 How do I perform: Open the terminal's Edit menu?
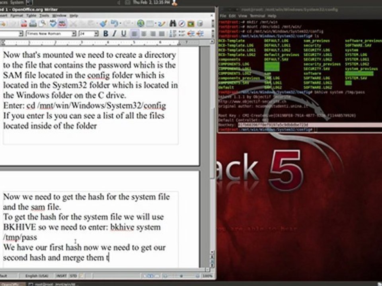coord(232,16)
